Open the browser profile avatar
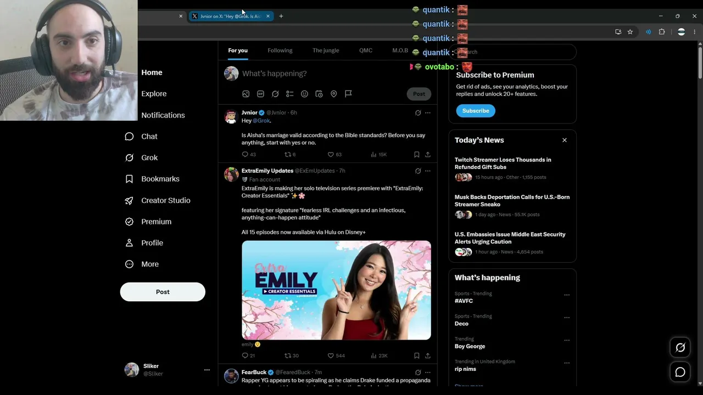Screen dimensions: 703x395 [x=681, y=32]
